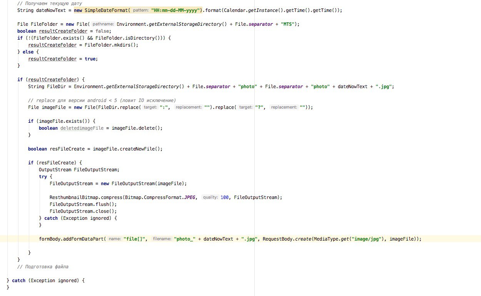Click the comment "// Подготовка файла"

click(43, 267)
